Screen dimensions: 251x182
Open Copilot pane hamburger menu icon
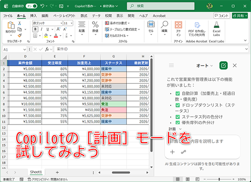(x=171, y=65)
